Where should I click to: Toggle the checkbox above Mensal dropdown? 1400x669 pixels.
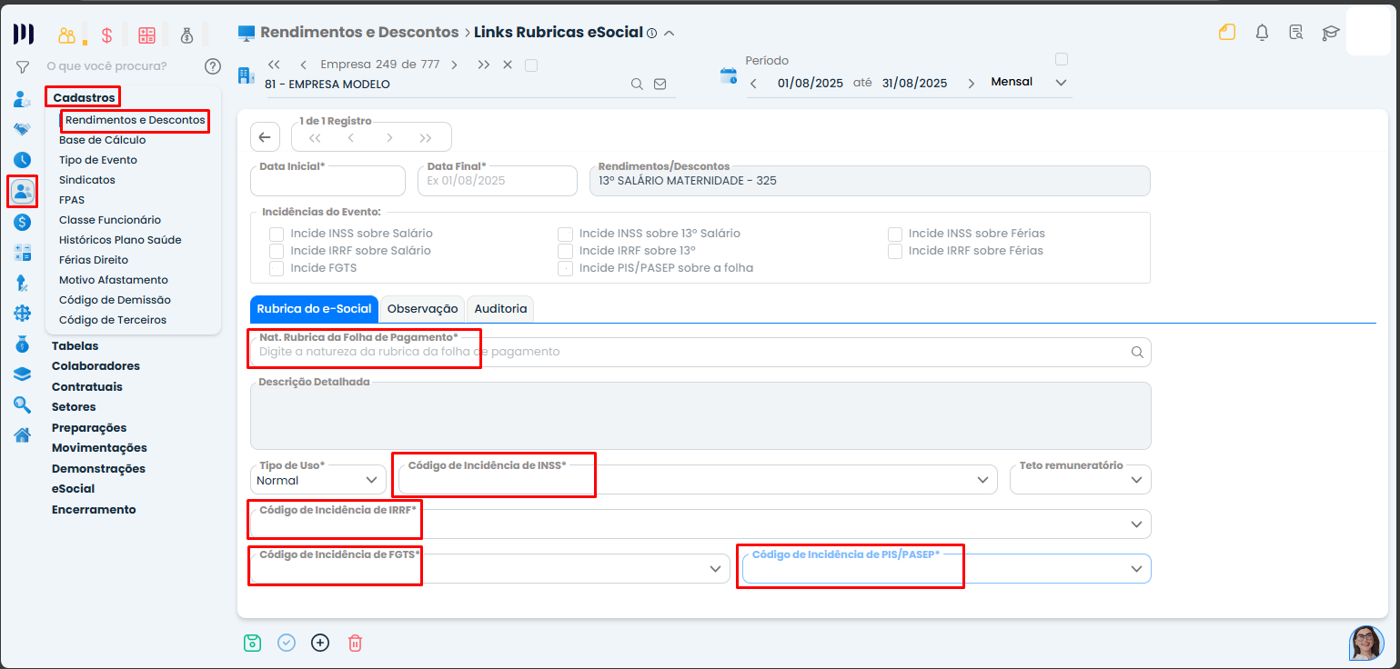click(1061, 59)
